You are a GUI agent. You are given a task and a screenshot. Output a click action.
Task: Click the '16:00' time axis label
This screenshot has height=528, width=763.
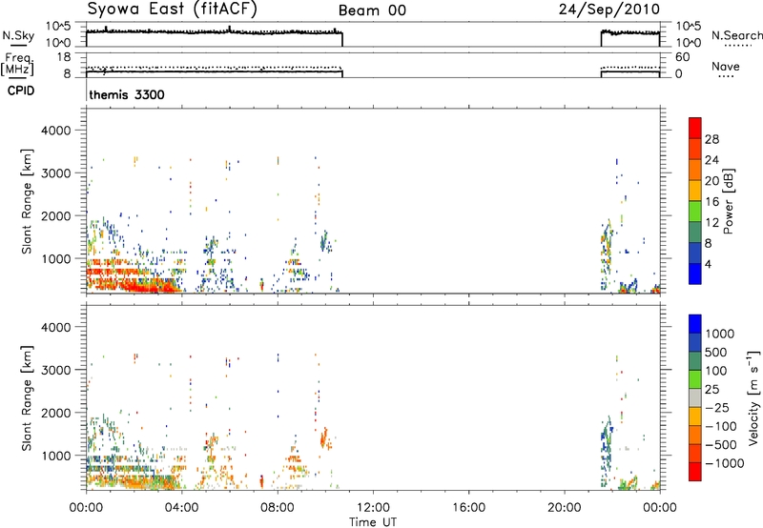[468, 508]
